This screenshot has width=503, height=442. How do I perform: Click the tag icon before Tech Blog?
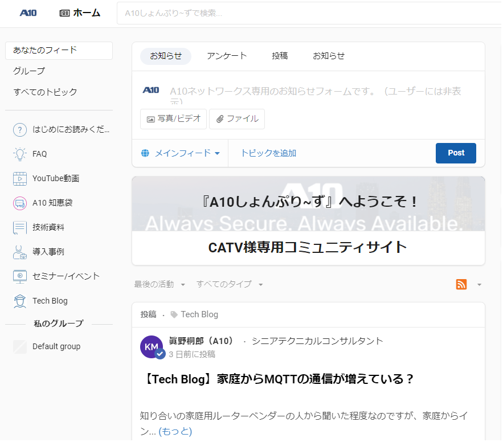[174, 314]
